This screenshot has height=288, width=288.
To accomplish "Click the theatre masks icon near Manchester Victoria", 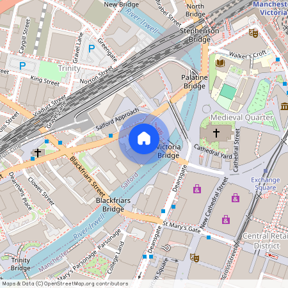I will [x=253, y=33].
